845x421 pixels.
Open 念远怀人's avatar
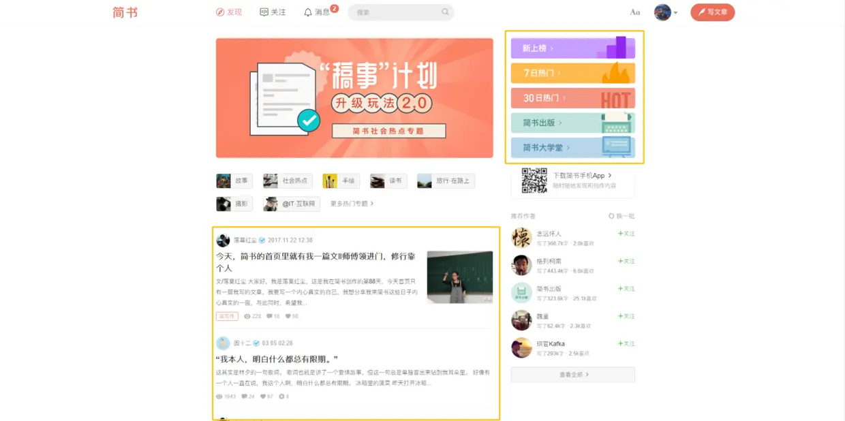tap(521, 238)
